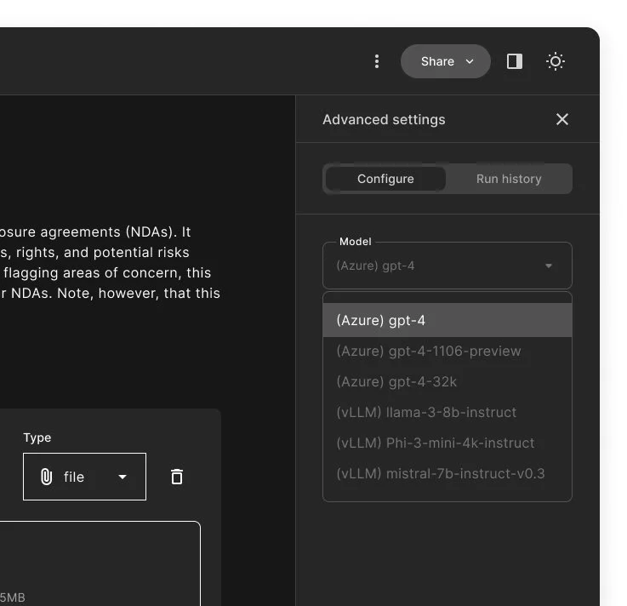627x606 pixels.
Task: Open the Type file dropdown
Action: pyautogui.click(x=84, y=477)
